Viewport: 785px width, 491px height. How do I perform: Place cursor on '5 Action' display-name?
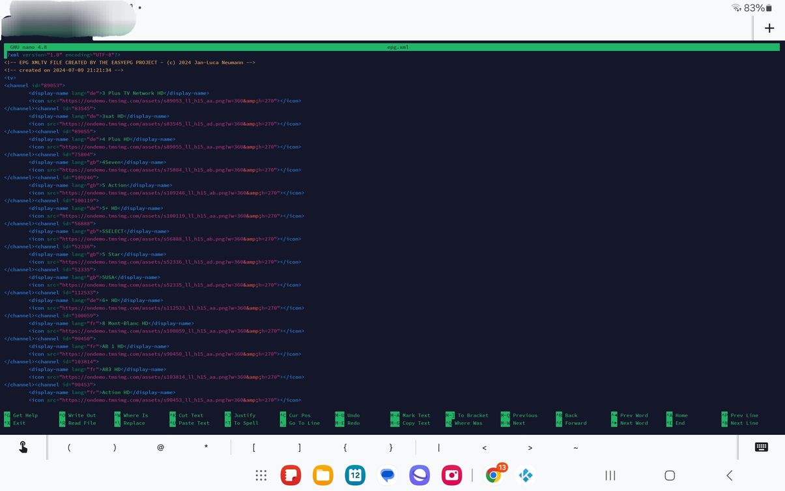point(100,185)
